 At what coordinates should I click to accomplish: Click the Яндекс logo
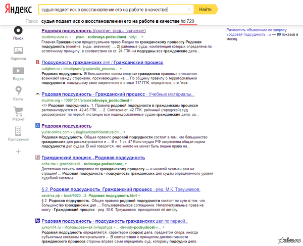18,9
